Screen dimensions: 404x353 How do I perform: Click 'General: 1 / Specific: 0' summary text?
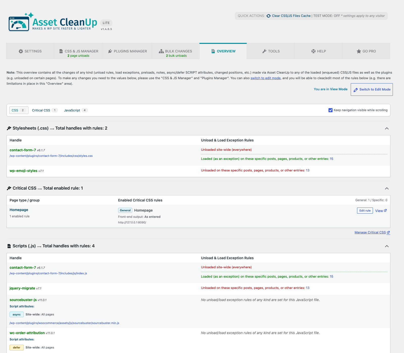tap(371, 200)
